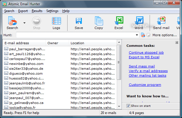Image resolution: width=182 pixels, height=118 pixels.
Task: Select the paul_barragan@yah... row
Action: 60,49
